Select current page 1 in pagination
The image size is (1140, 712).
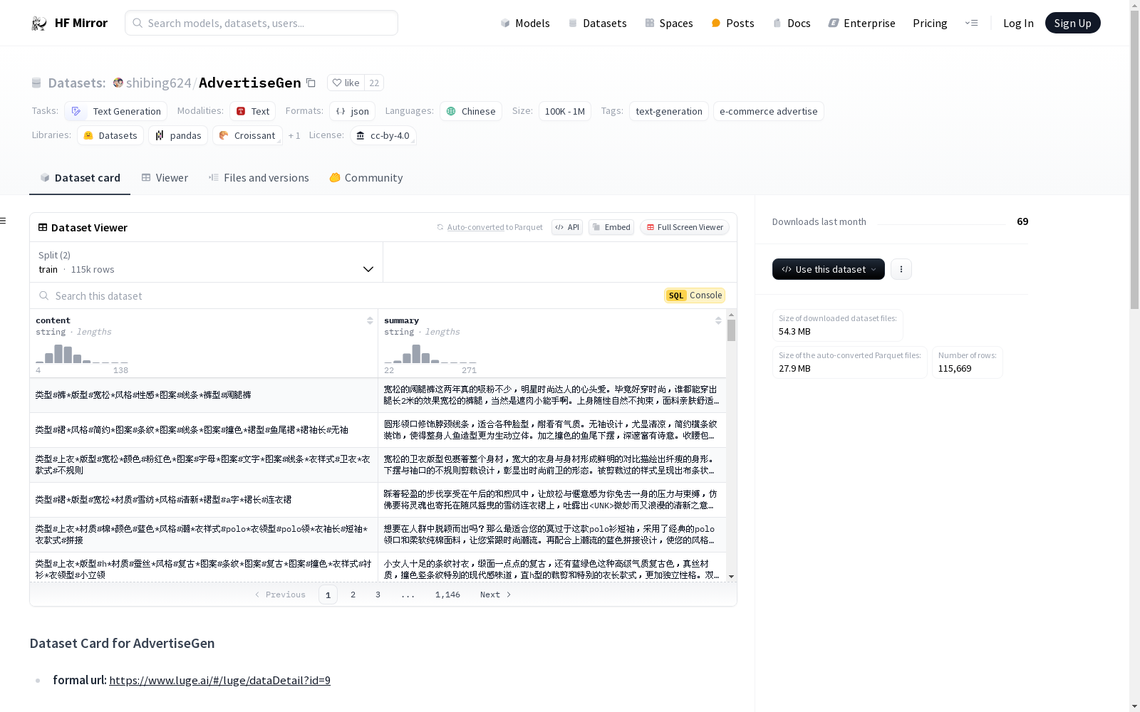point(328,595)
